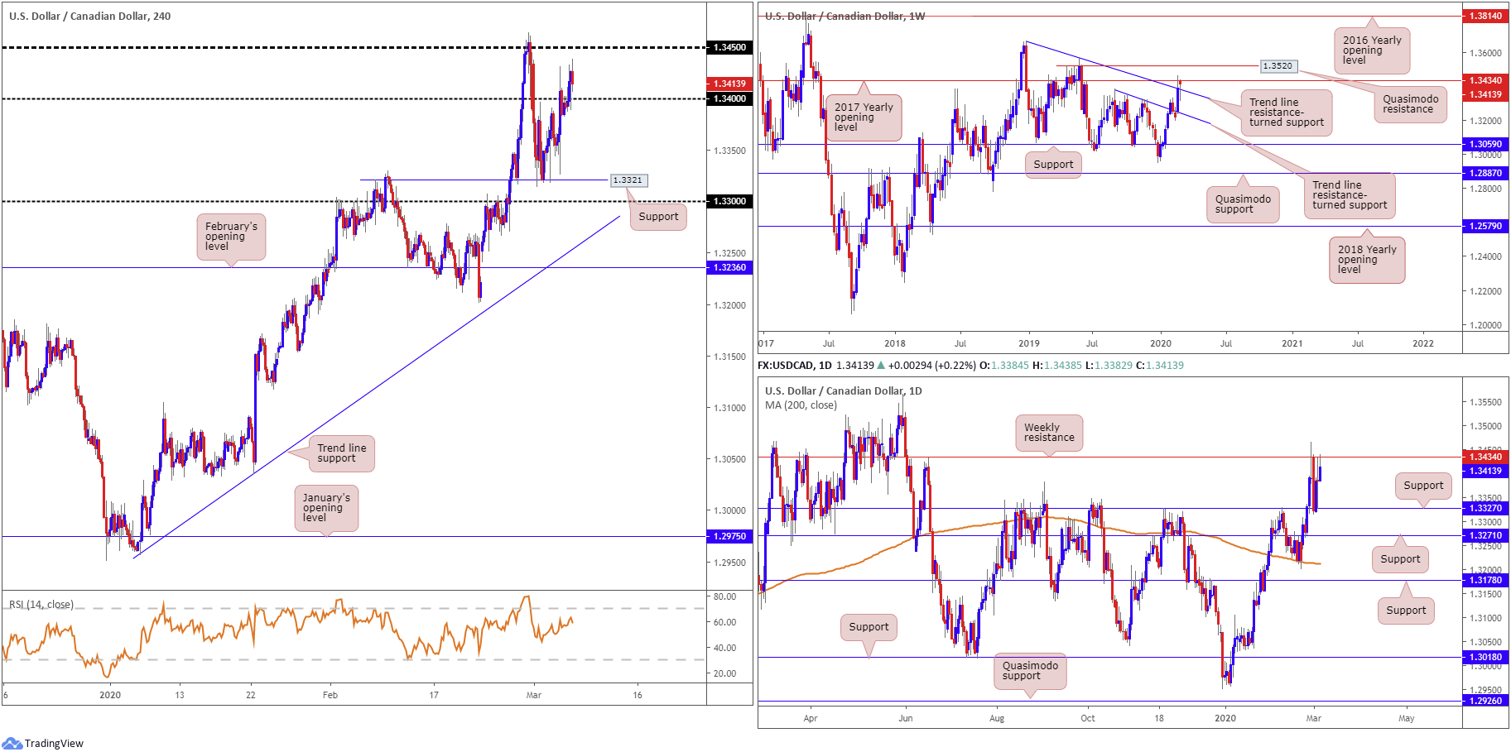Click the MA (200, close) indicator label
The width and height of the screenshot is (1511, 752).
(x=801, y=405)
